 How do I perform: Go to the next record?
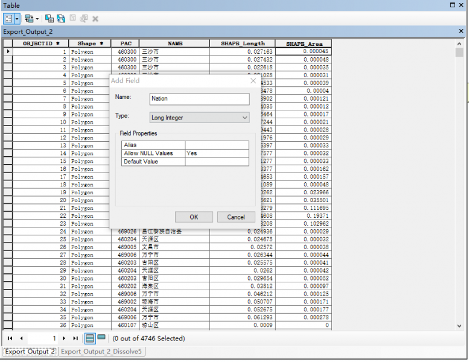point(64,338)
